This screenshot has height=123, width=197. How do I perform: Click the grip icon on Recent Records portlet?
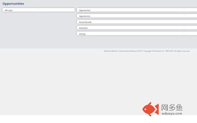pos(184,21)
